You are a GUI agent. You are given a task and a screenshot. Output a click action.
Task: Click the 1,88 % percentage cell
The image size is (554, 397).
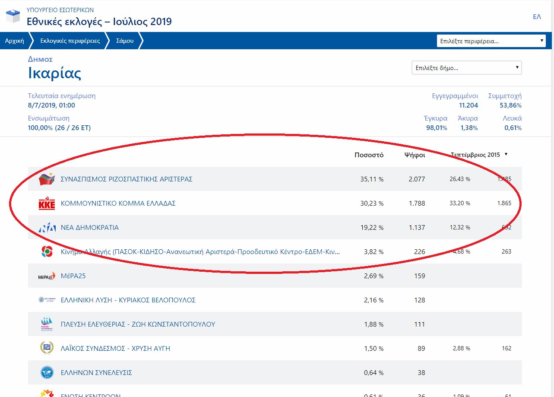(374, 324)
